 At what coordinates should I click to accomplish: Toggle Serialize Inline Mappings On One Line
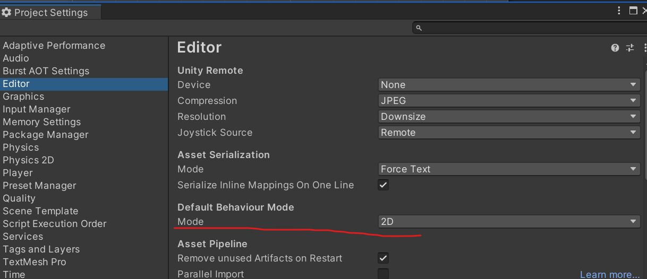pos(383,185)
